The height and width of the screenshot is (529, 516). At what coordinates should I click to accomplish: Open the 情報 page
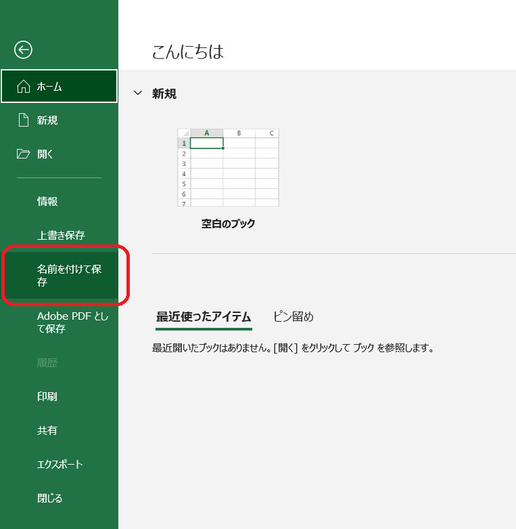coord(47,201)
